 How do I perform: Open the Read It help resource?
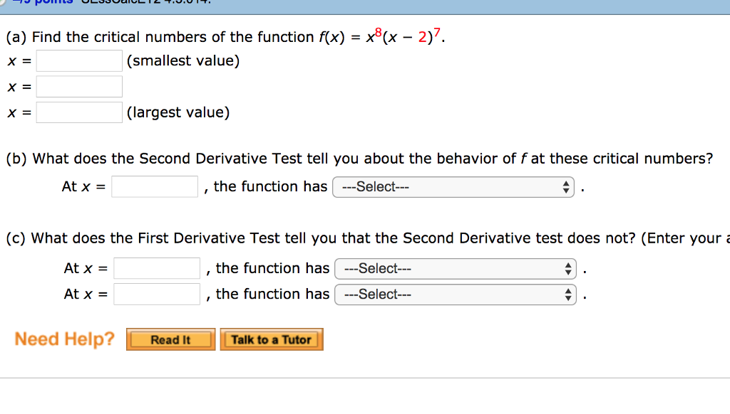[x=170, y=339]
